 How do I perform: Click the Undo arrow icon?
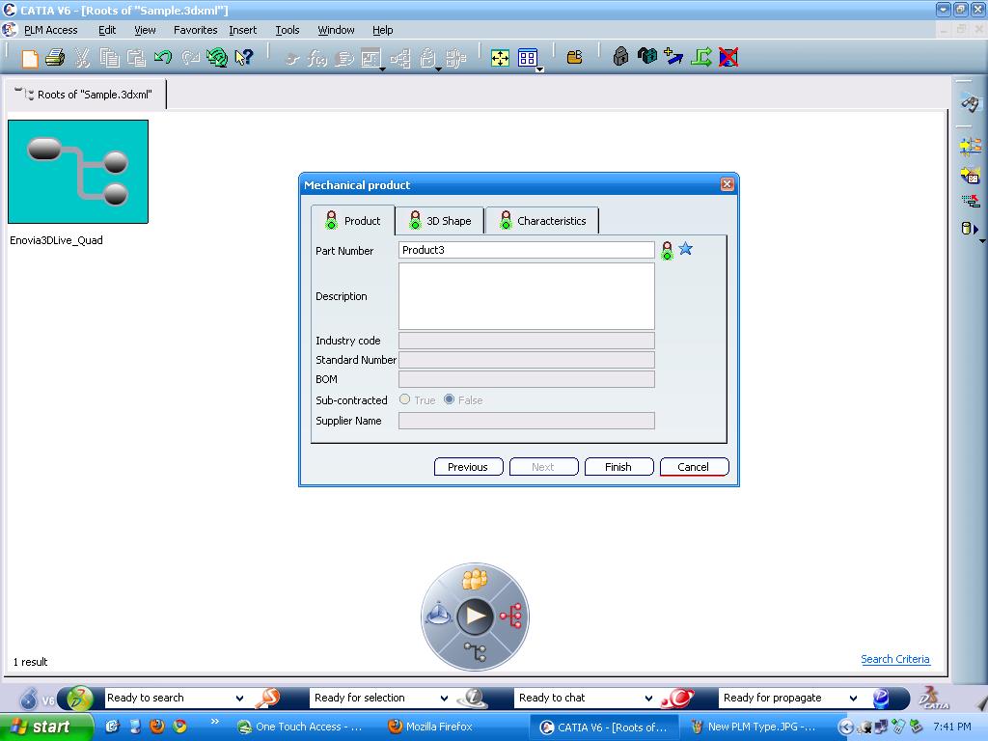coord(162,58)
